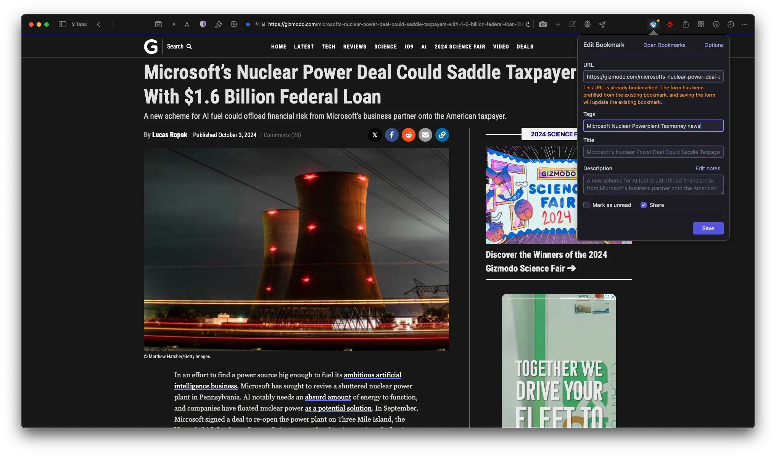Viewport: 776px width, 456px height.
Task: Click the RSS feed icon in address bar
Action: (258, 24)
